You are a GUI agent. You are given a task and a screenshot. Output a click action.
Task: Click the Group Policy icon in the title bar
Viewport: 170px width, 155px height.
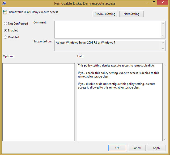point(4,3)
